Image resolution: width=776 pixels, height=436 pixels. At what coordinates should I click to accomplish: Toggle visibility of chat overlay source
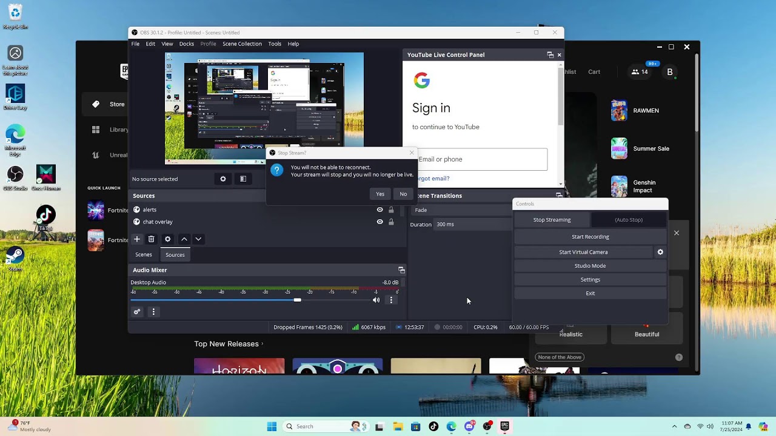380,222
